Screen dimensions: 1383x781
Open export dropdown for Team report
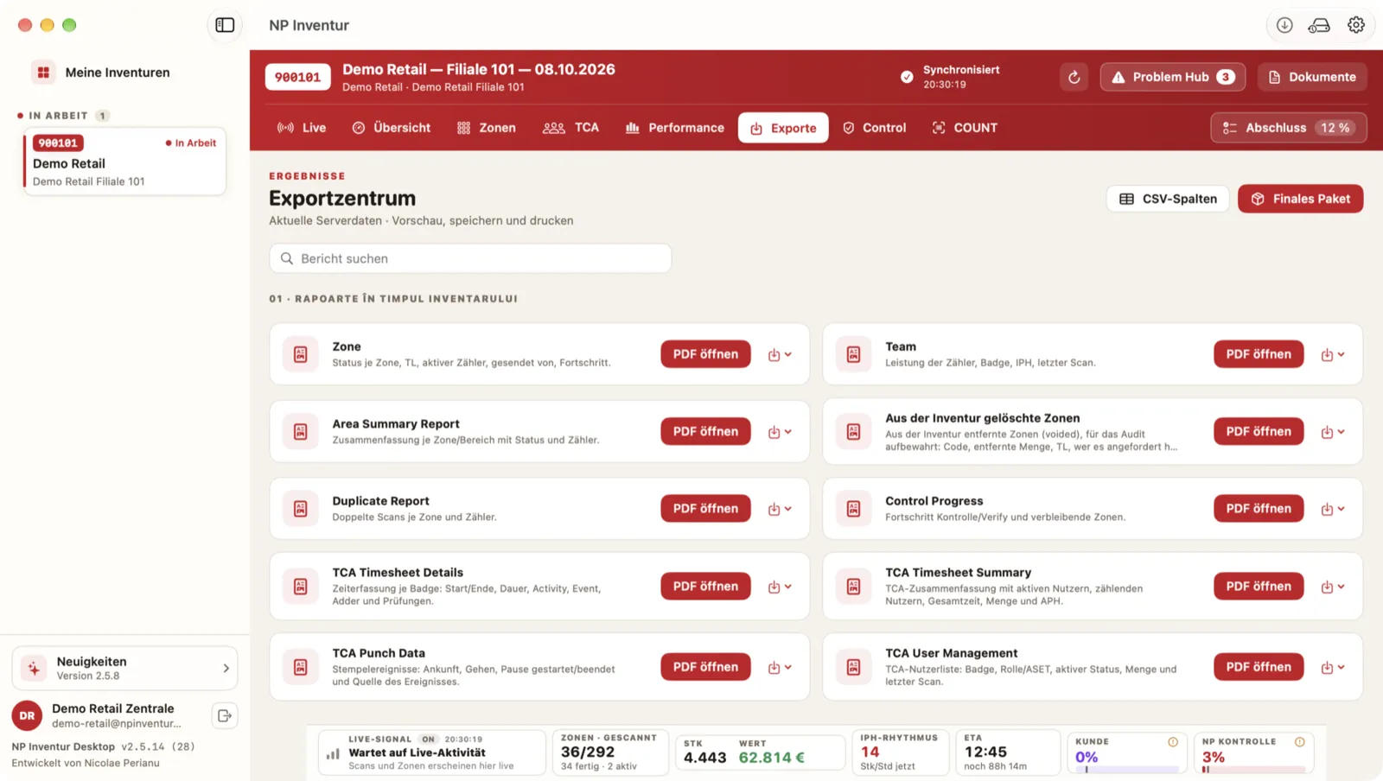[x=1333, y=354]
